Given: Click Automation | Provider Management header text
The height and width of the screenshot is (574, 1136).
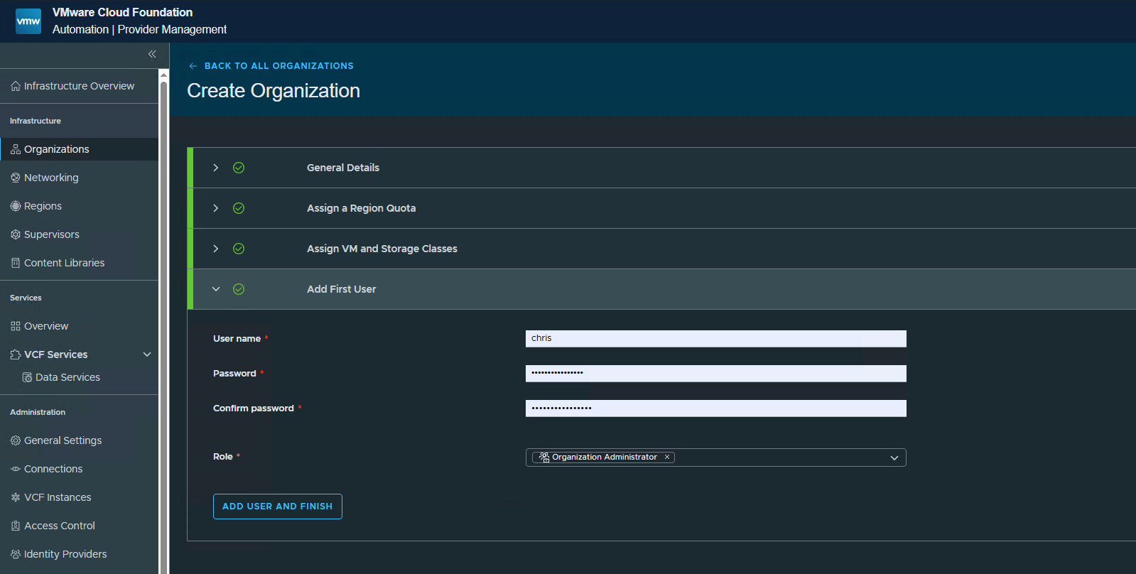Looking at the screenshot, I should (x=139, y=29).
